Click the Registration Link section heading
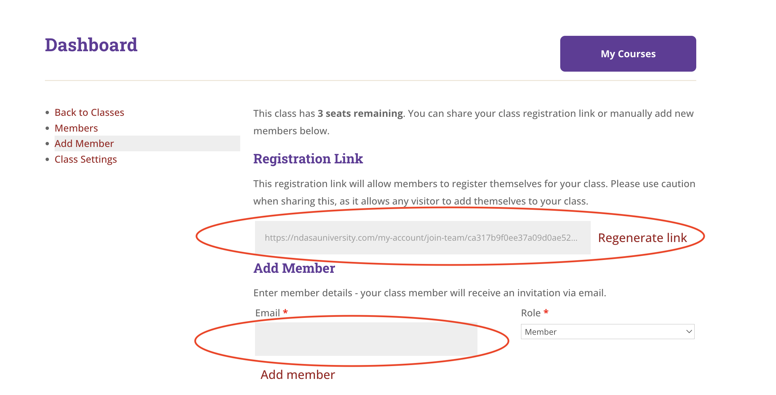This screenshot has height=395, width=776. coord(308,159)
